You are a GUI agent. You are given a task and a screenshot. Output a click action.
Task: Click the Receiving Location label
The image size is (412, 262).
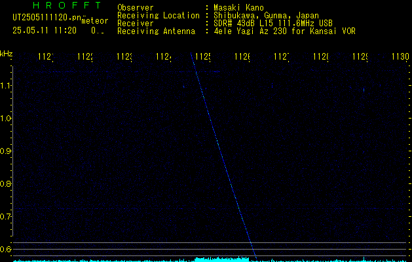[x=159, y=16]
